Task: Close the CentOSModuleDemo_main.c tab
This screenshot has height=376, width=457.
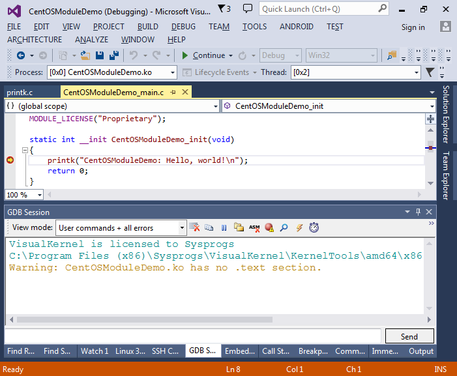Action: pos(185,92)
